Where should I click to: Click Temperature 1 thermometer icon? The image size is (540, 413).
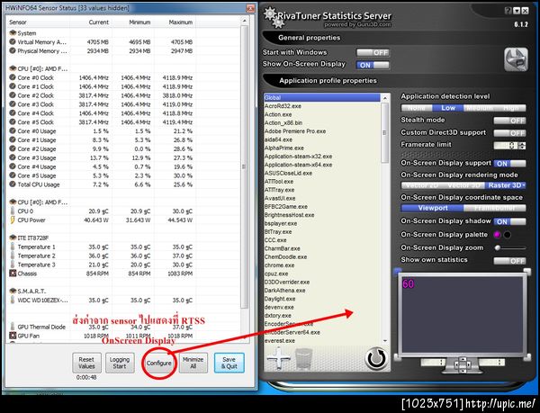click(13, 247)
